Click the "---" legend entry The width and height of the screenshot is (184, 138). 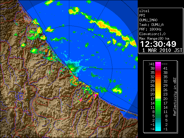164,64
